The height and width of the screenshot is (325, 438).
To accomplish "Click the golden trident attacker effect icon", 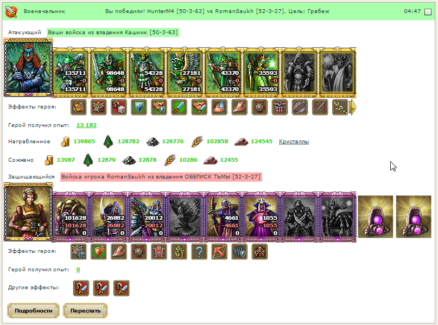I will (x=340, y=107).
